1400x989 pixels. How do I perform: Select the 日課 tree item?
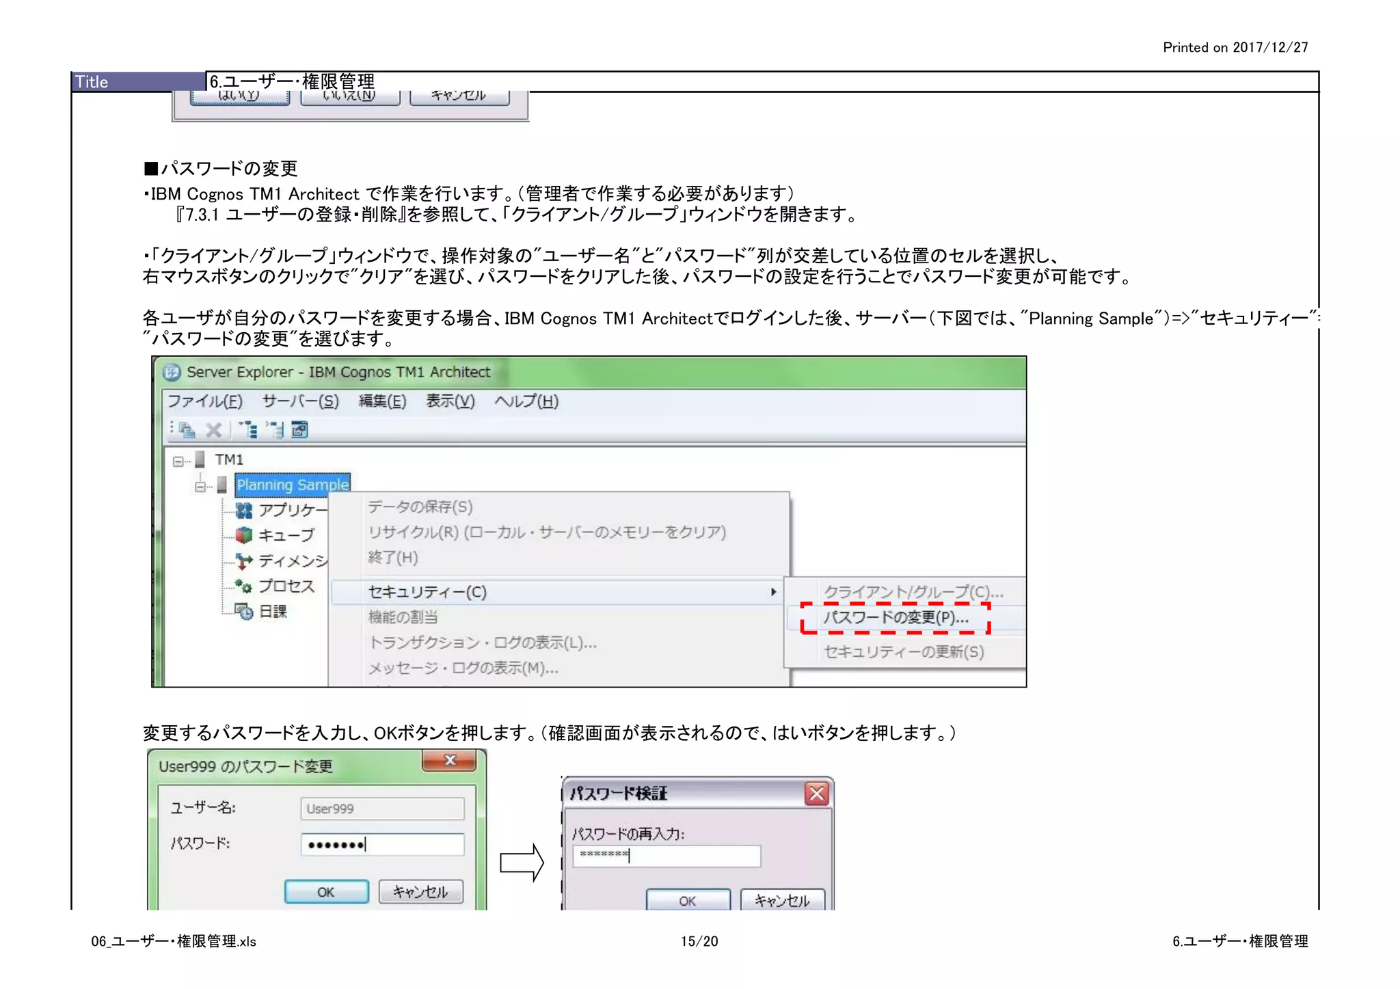click(273, 611)
